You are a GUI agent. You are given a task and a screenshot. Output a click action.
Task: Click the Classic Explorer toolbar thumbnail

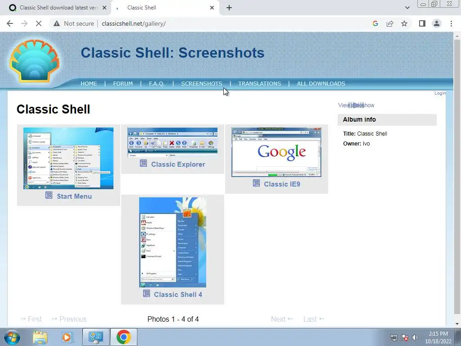pyautogui.click(x=172, y=142)
